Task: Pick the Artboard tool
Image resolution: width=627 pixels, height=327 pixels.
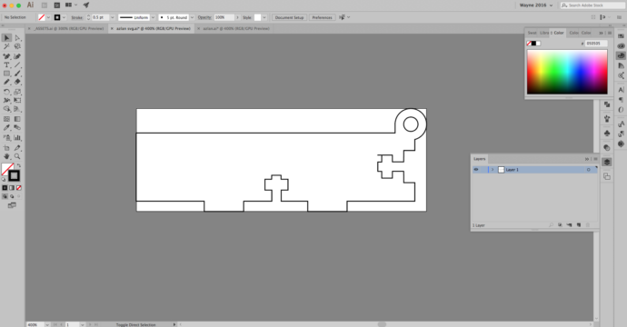Action: coord(6,148)
